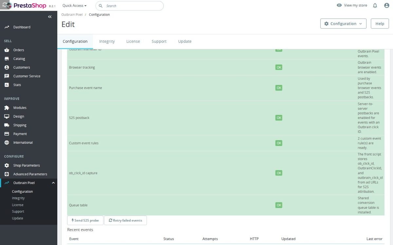393x245 pixels.
Task: Click the 'Browser tracking' row label
Action: (x=82, y=67)
